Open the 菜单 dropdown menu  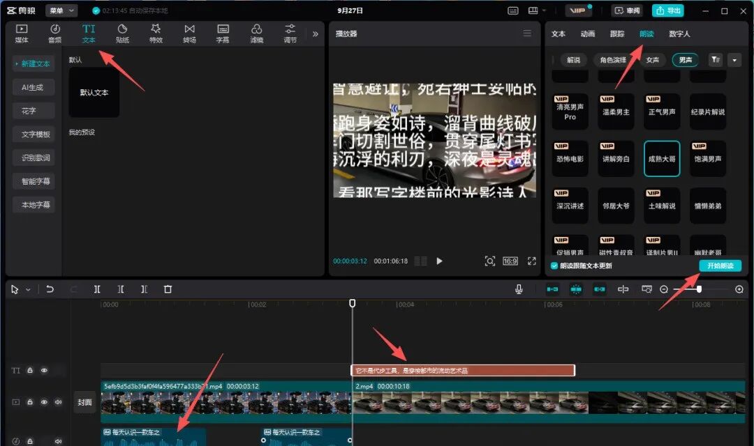tap(61, 10)
